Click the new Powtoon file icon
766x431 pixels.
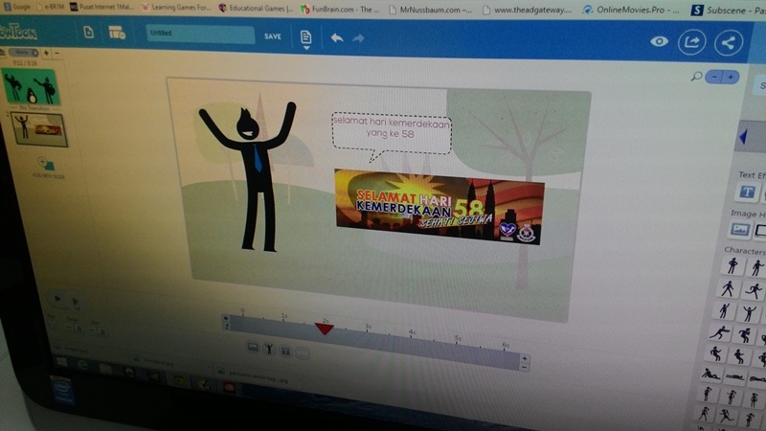tap(88, 33)
